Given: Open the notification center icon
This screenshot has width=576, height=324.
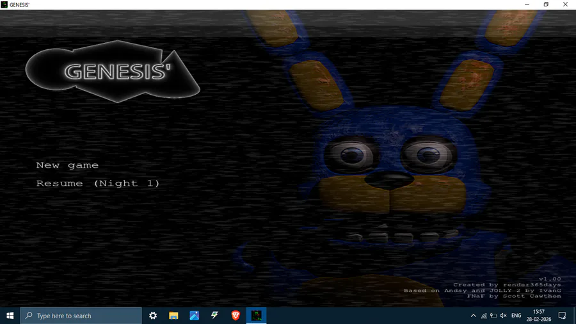Looking at the screenshot, I should point(562,316).
